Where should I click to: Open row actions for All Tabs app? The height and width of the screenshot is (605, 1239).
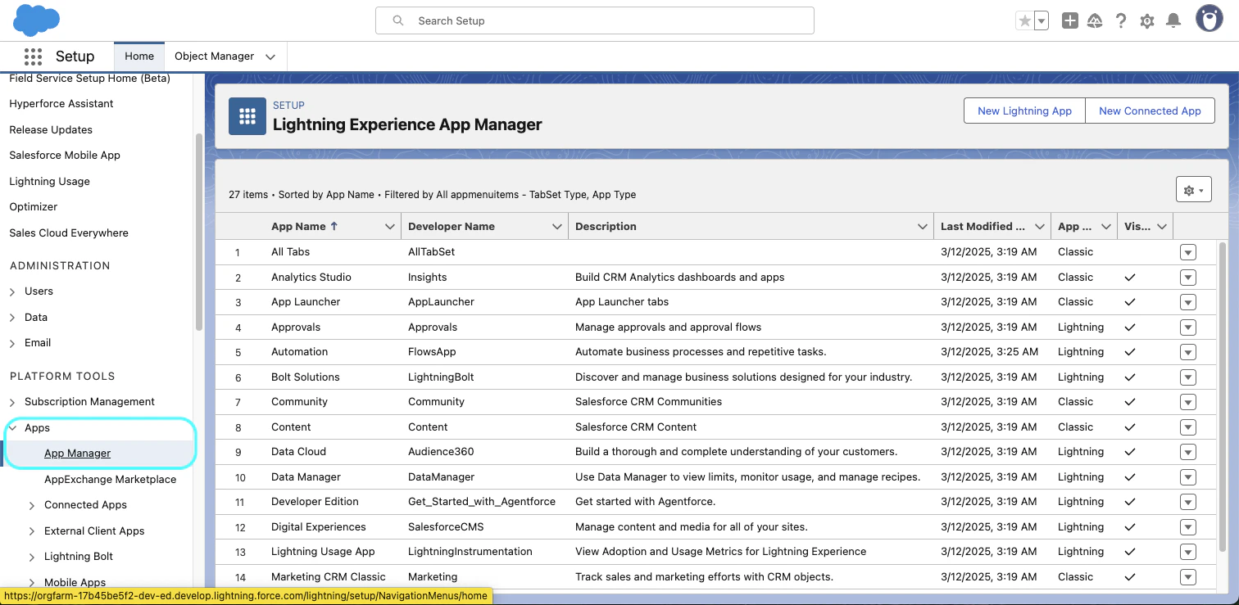[x=1187, y=252]
